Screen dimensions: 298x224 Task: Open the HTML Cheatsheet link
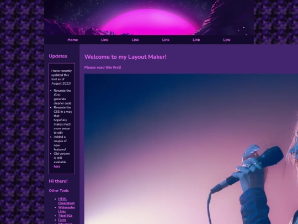point(66,201)
